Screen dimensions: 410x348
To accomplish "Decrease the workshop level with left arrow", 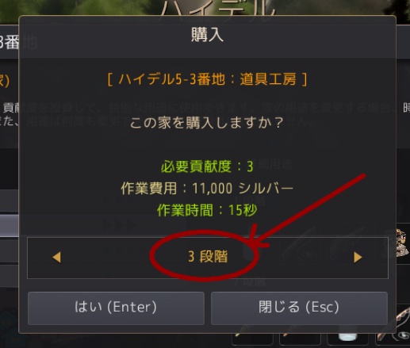I will coord(57,257).
